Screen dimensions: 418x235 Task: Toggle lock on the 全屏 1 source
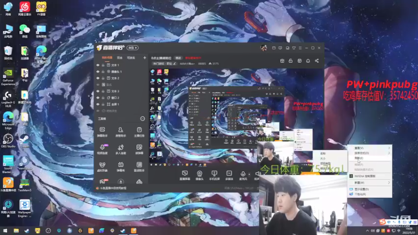103,104
